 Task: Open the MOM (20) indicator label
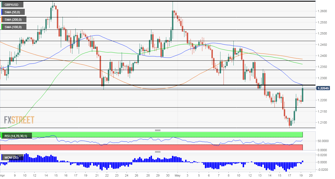[12, 157]
